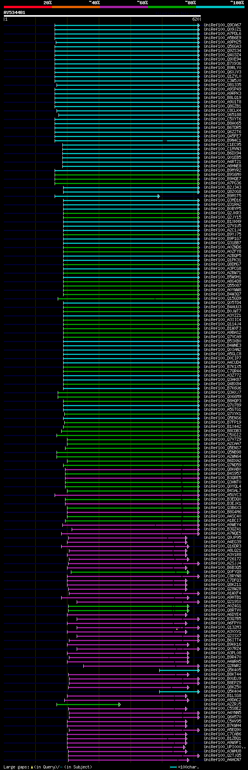Open hit UniRef100_Q9CA67
Image resolution: width=248 pixels, height=770 pixels.
click(x=222, y=25)
